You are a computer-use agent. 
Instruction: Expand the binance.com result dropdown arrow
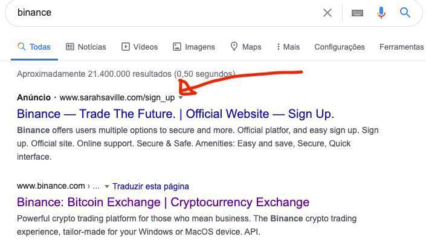pyautogui.click(x=107, y=186)
